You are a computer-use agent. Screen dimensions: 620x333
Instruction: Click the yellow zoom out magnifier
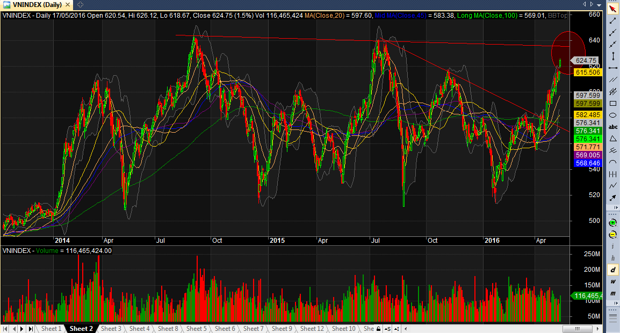pos(612,235)
